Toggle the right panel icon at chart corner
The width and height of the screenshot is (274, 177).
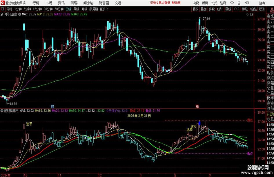click(x=252, y=15)
